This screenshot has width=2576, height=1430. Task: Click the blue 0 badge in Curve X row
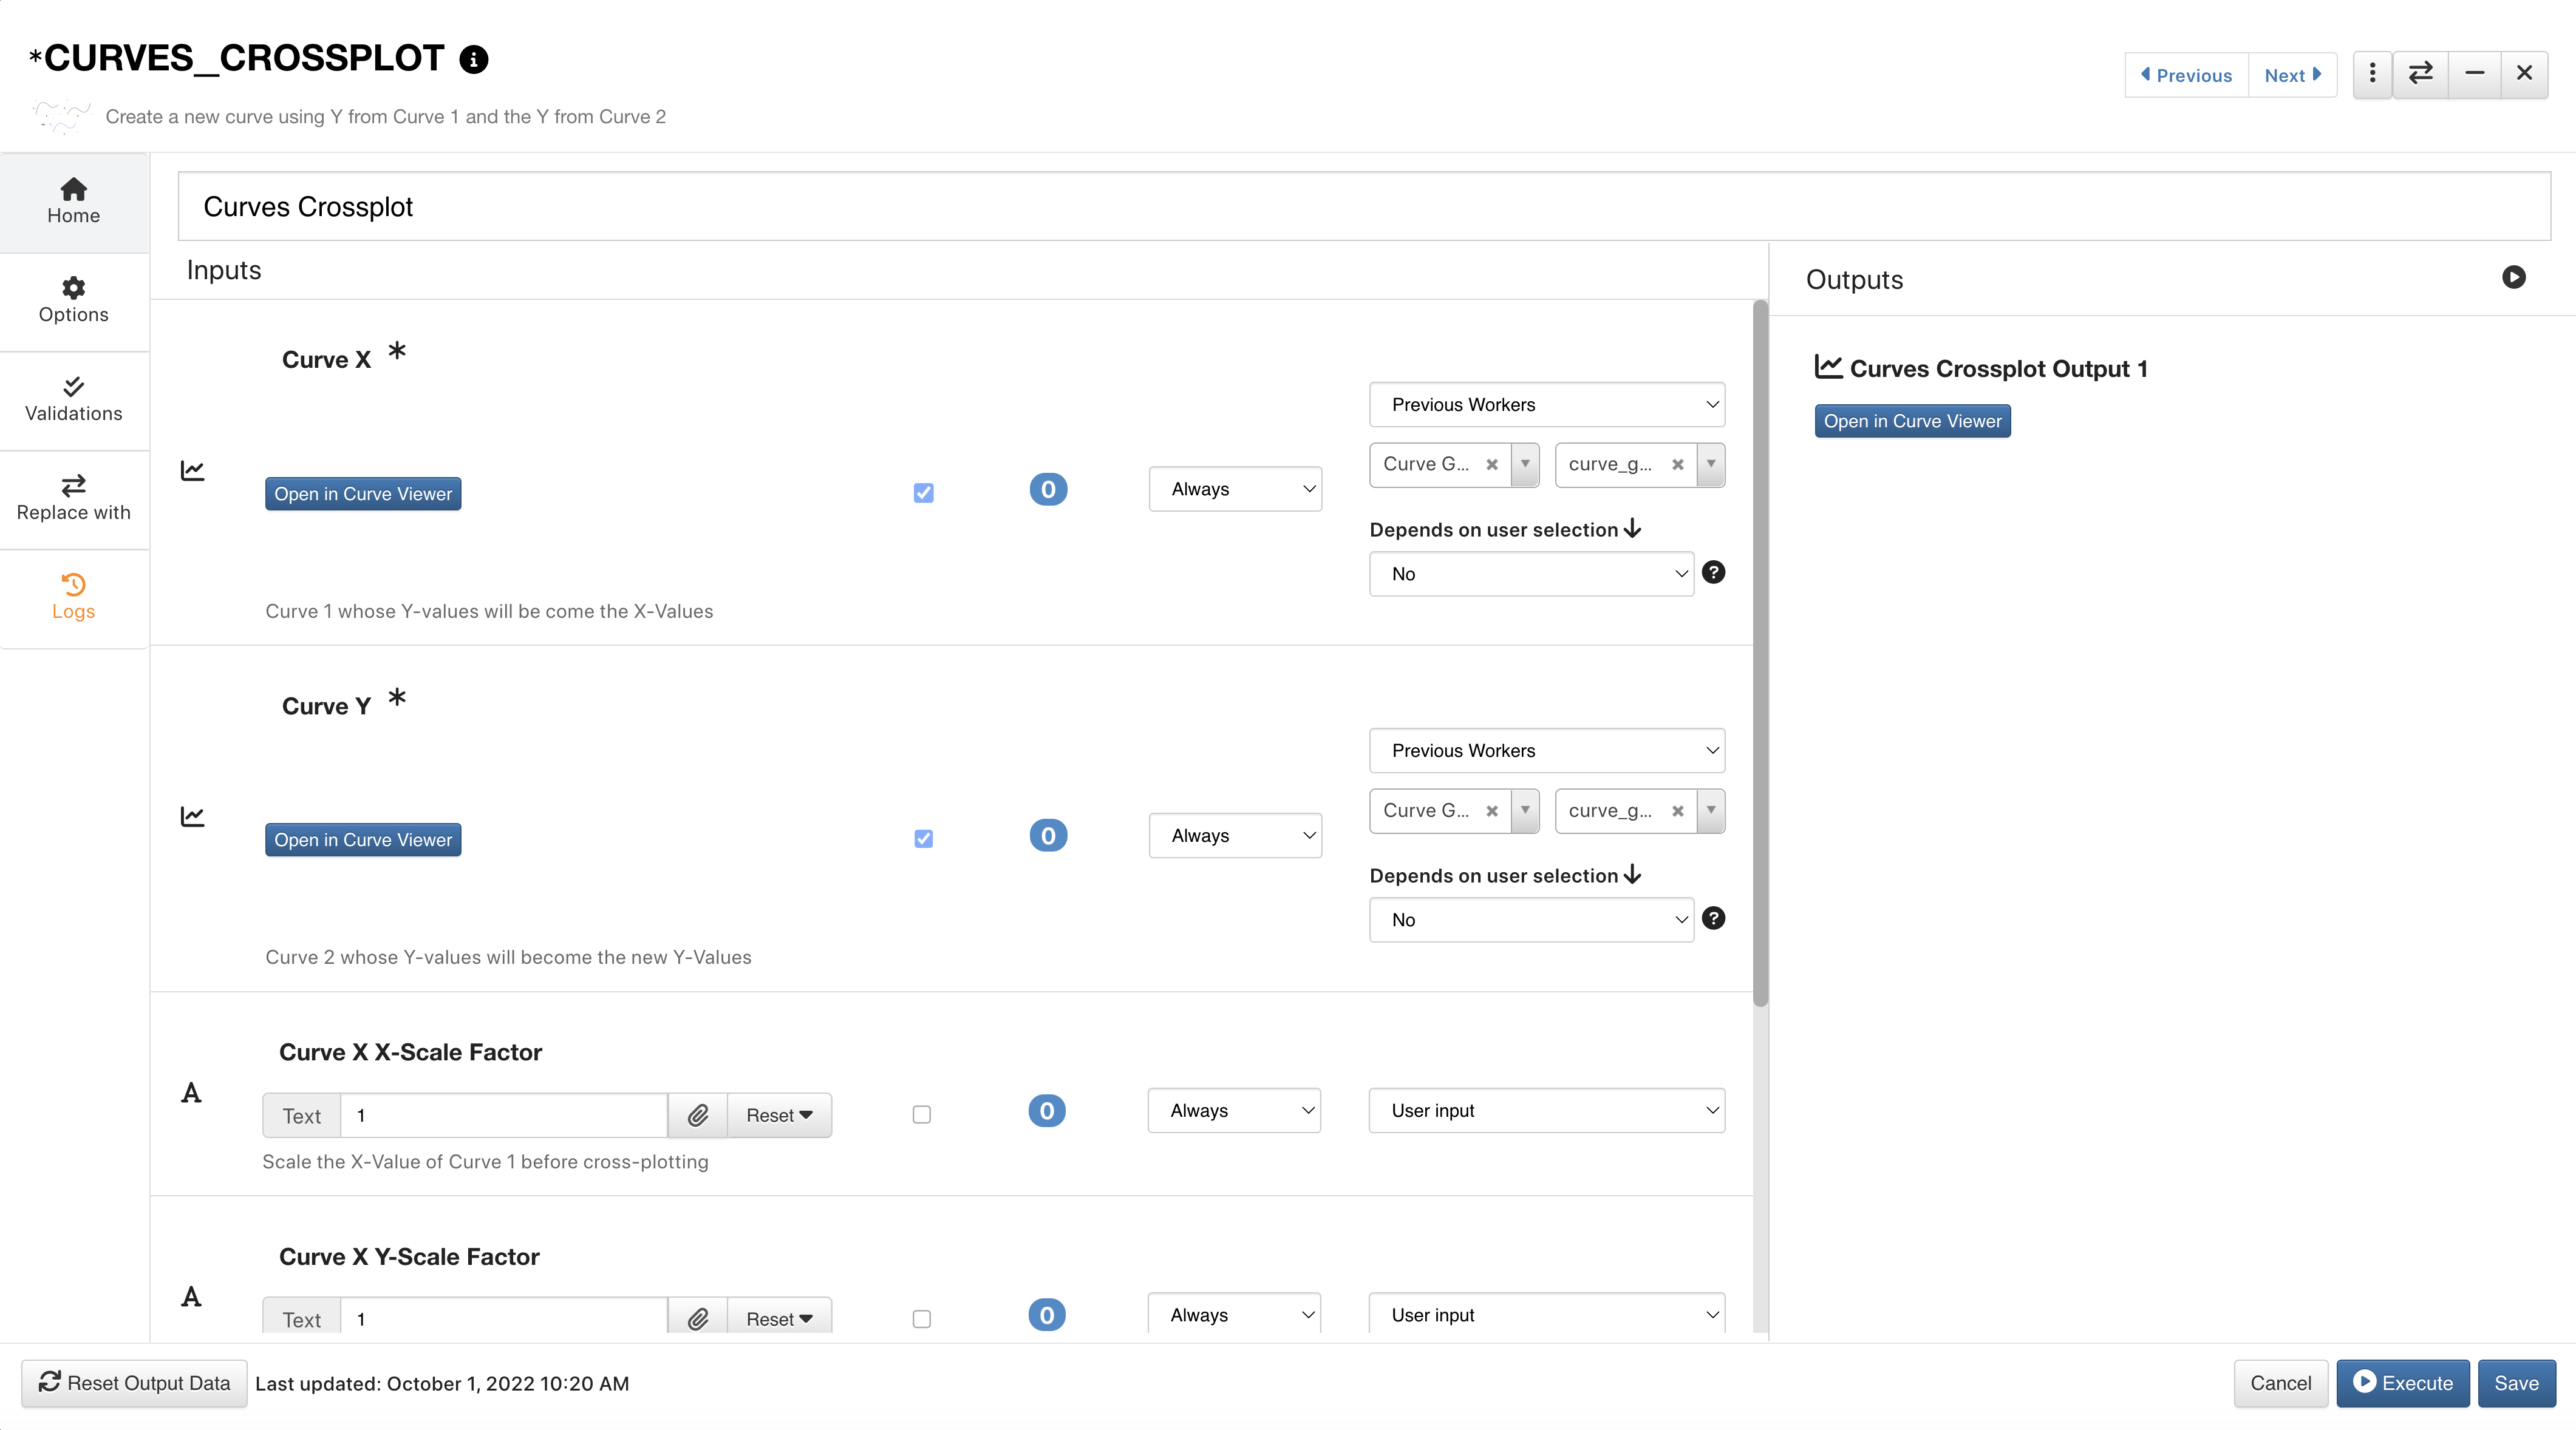point(1048,490)
